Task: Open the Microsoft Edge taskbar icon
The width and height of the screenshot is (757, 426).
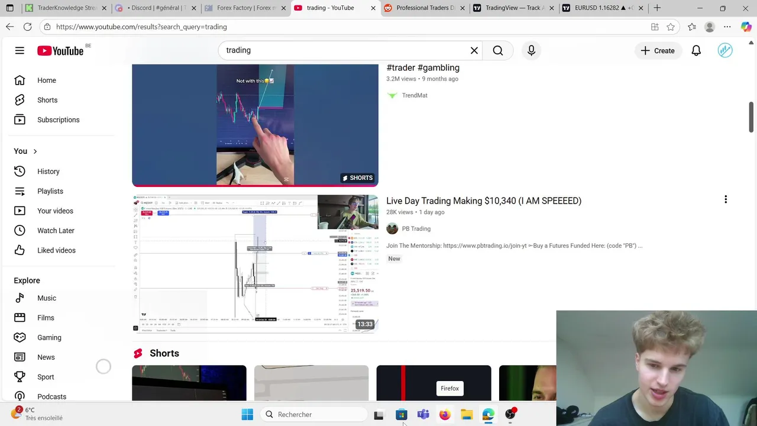Action: (489, 414)
